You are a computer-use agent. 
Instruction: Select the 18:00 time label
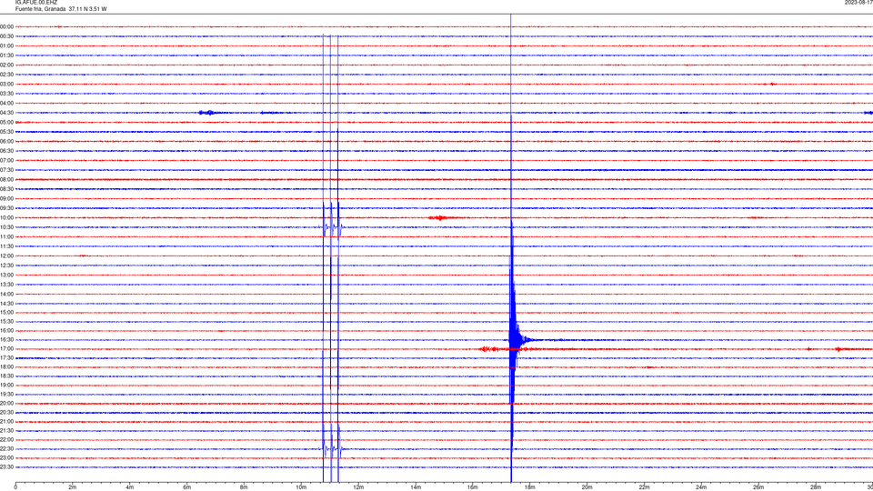pos(6,366)
